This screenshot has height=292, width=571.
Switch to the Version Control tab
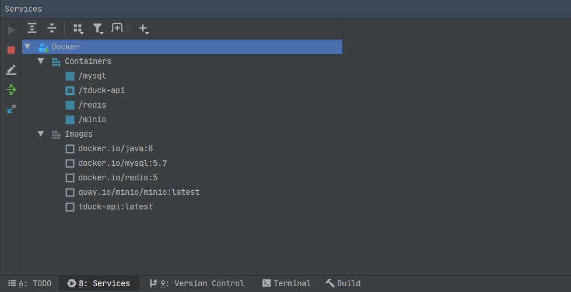197,283
